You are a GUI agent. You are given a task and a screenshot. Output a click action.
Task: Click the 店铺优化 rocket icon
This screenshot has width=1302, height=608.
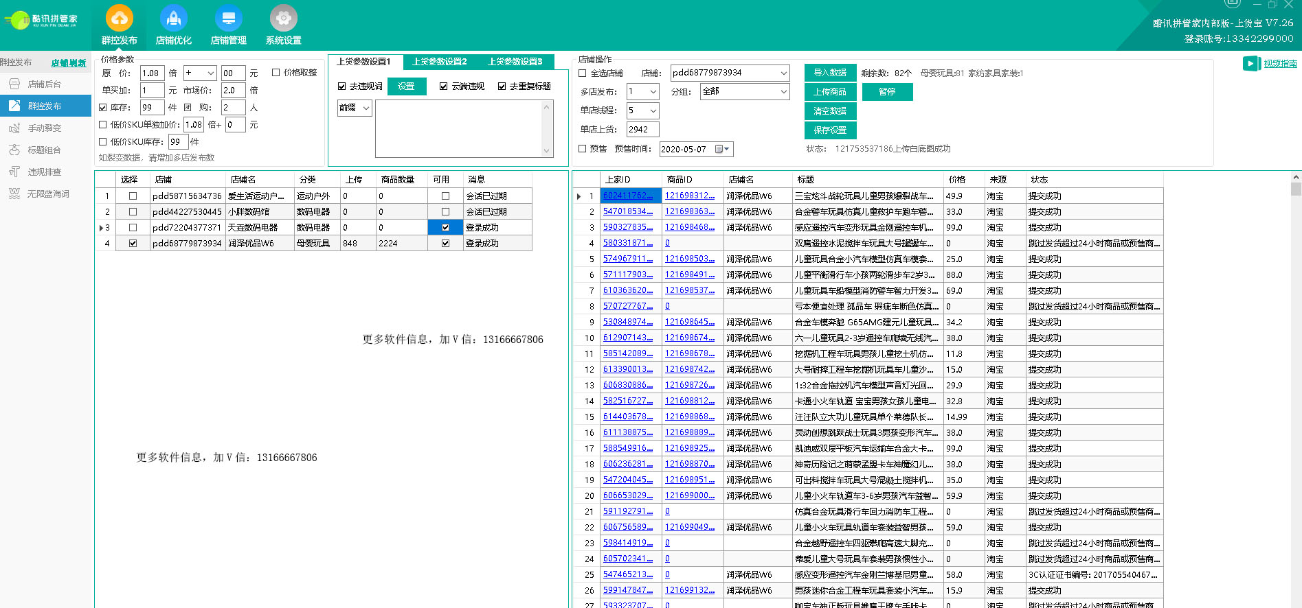(x=173, y=19)
